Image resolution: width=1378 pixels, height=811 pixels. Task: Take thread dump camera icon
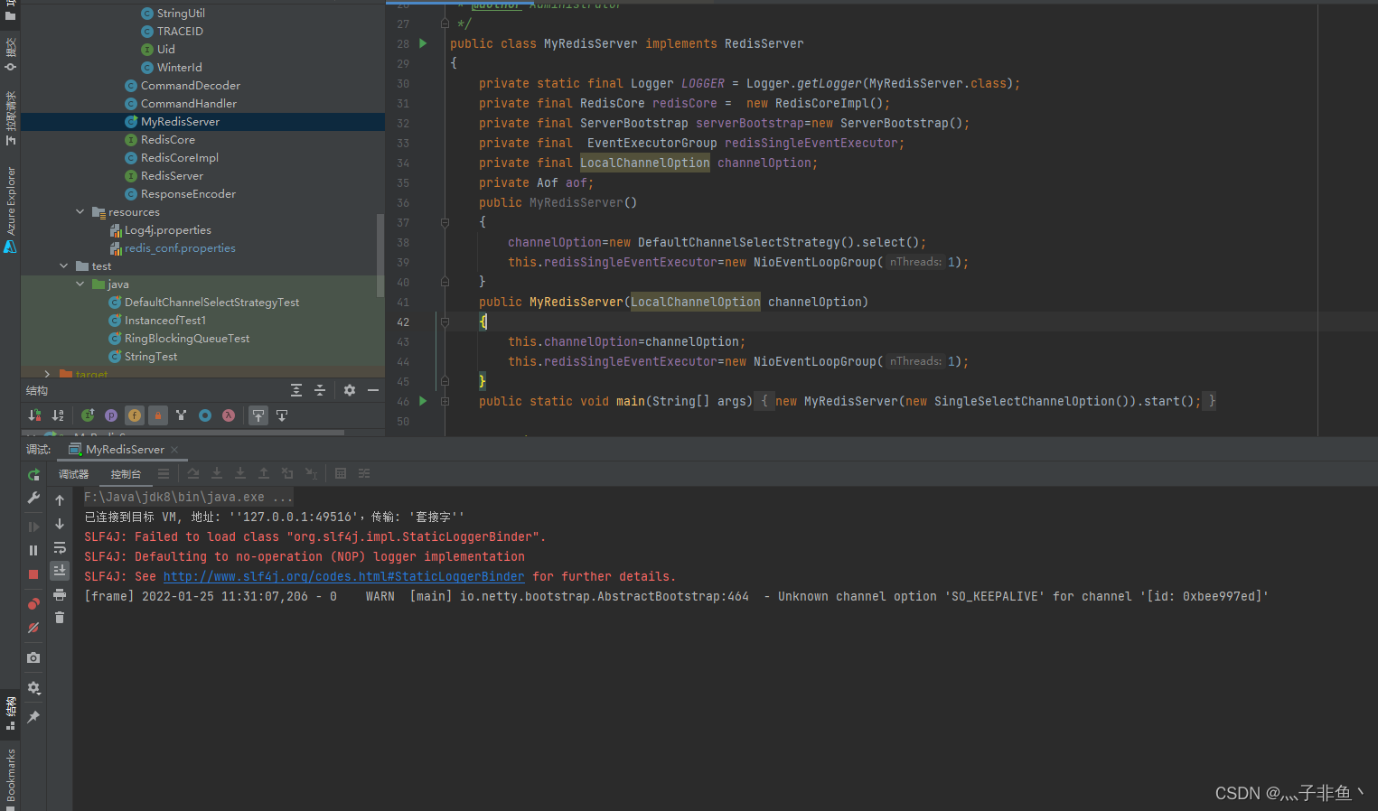click(33, 657)
